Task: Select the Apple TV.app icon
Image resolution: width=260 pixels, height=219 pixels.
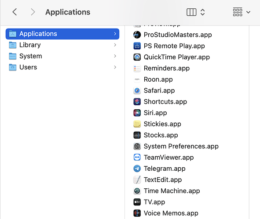Action: [137, 202]
